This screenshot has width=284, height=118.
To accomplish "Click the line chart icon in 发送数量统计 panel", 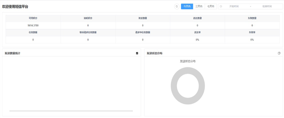I will [137, 53].
